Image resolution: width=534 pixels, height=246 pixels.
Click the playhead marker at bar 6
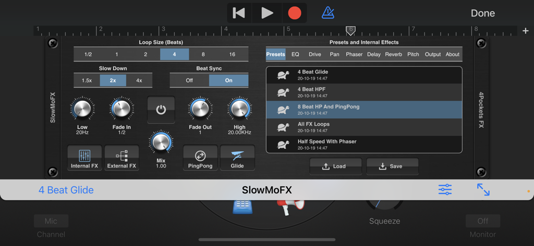(x=350, y=31)
